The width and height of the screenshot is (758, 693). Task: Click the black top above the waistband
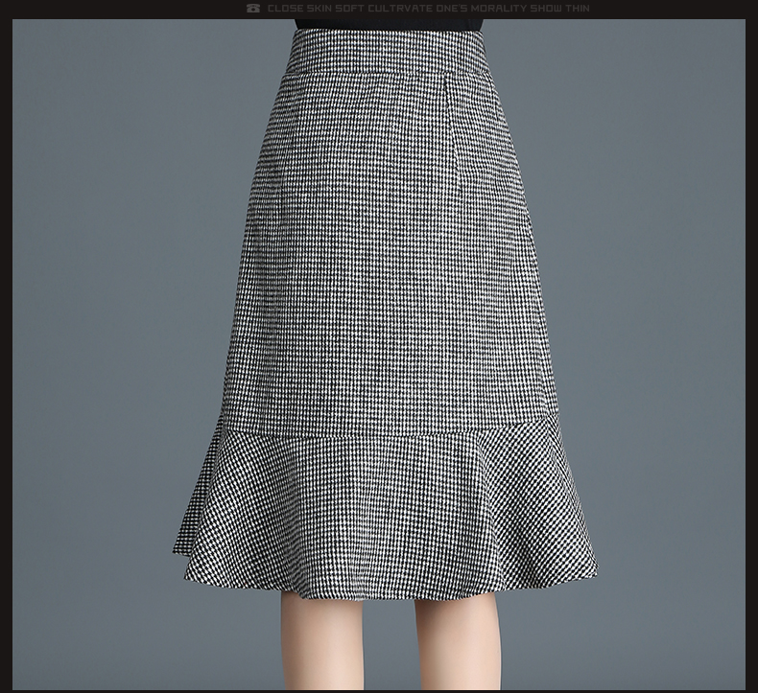[x=388, y=24]
